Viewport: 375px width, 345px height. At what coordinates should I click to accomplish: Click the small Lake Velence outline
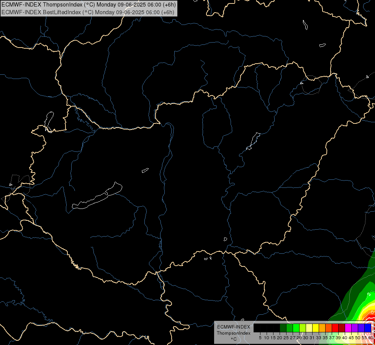(x=145, y=170)
